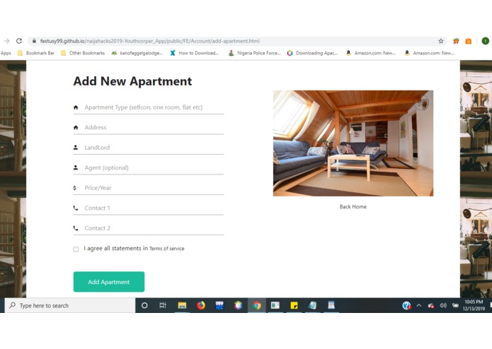
Task: Click the Add New Apartment heading
Action: [132, 81]
